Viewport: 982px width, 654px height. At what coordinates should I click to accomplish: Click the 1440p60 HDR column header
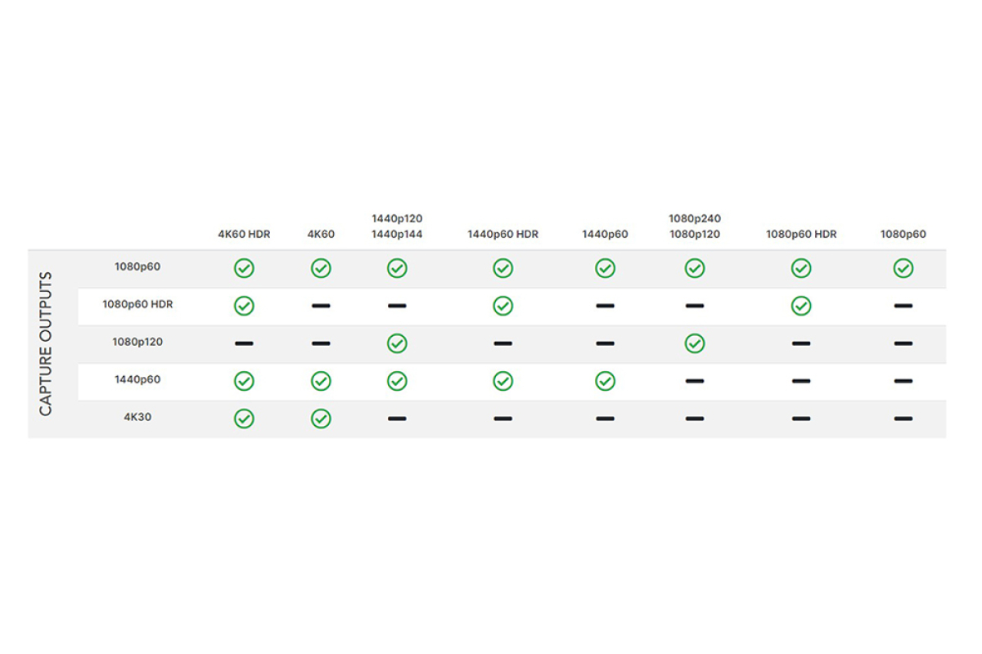[x=502, y=235]
